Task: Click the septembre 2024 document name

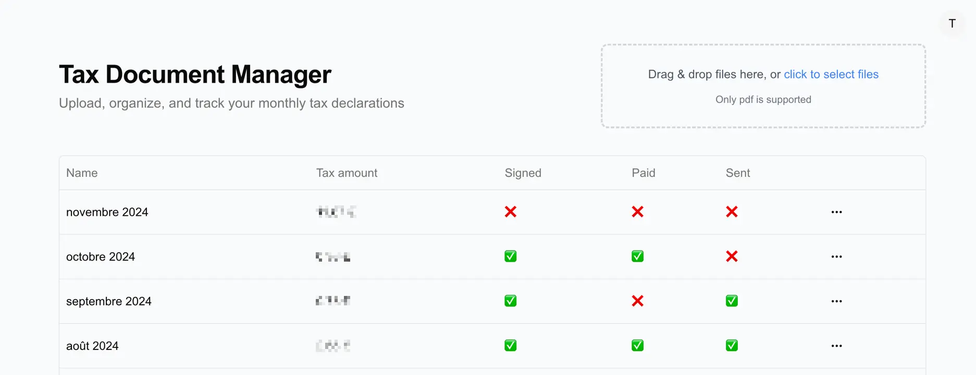Action: (109, 302)
